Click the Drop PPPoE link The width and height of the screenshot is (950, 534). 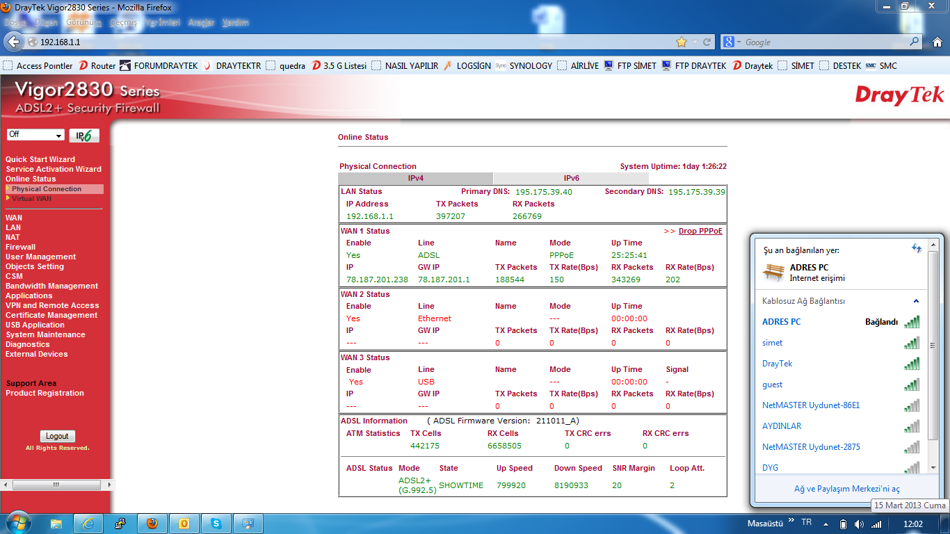point(700,231)
